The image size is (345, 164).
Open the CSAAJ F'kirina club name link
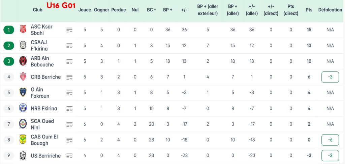click(x=39, y=45)
